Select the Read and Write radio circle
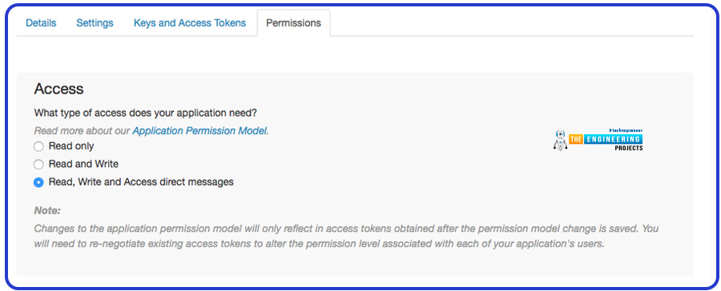The image size is (721, 291). point(38,165)
